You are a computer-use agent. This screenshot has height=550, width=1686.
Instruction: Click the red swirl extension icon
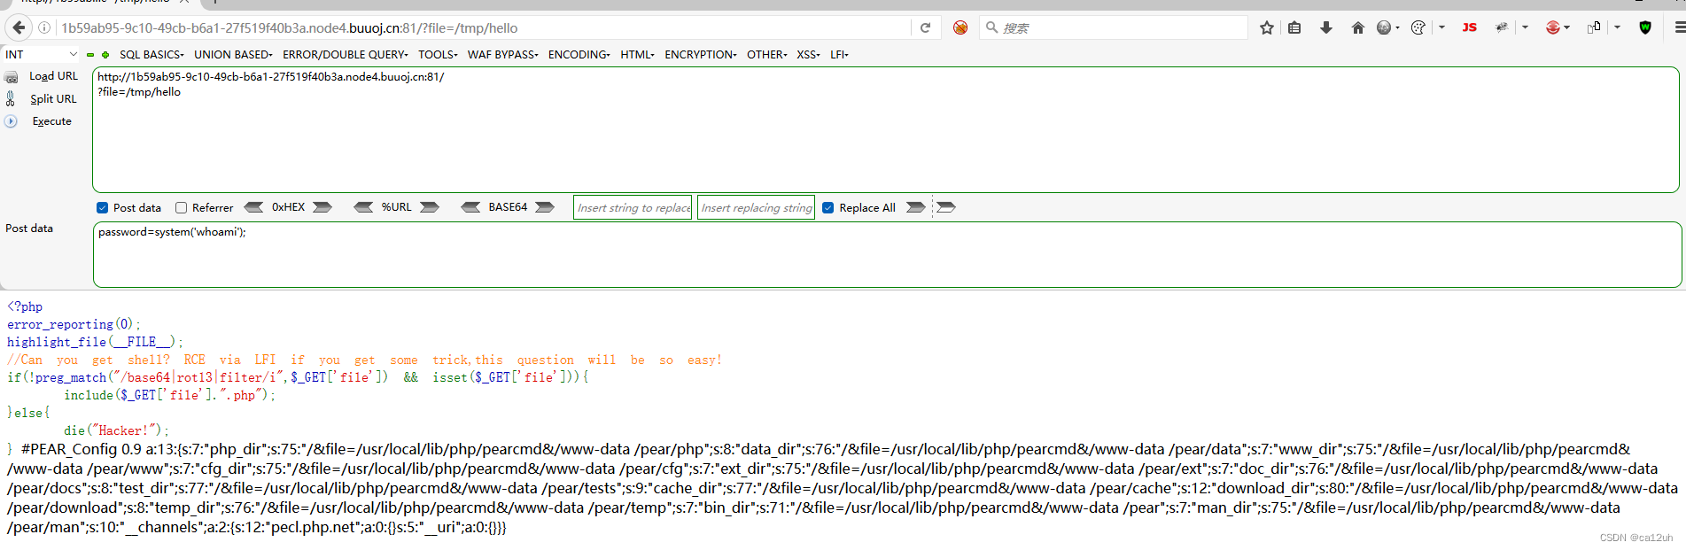click(x=1552, y=27)
